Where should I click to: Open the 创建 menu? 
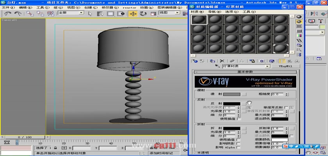[x=91, y=7]
